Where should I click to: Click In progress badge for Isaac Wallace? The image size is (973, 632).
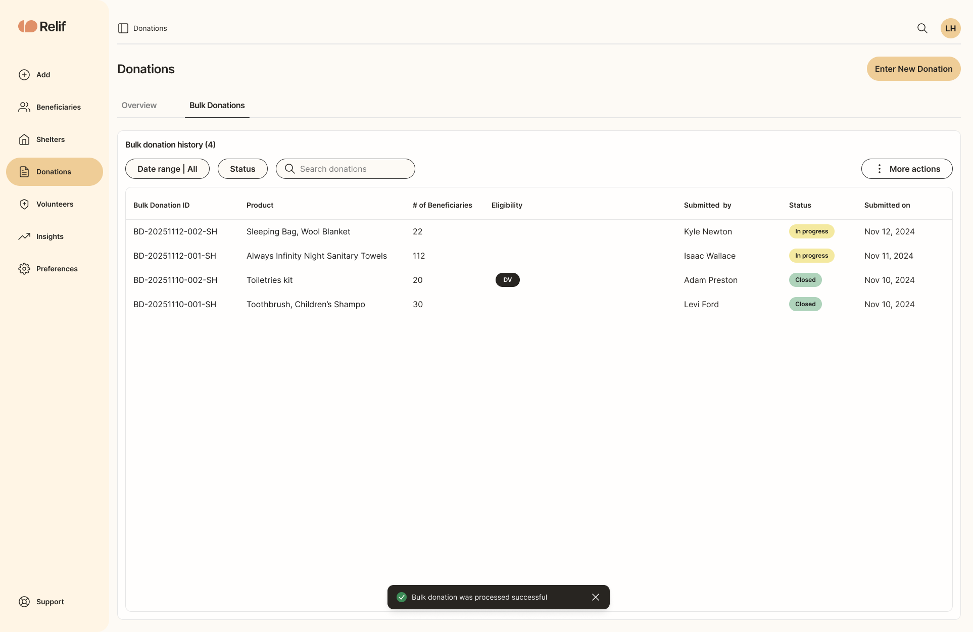click(x=811, y=256)
